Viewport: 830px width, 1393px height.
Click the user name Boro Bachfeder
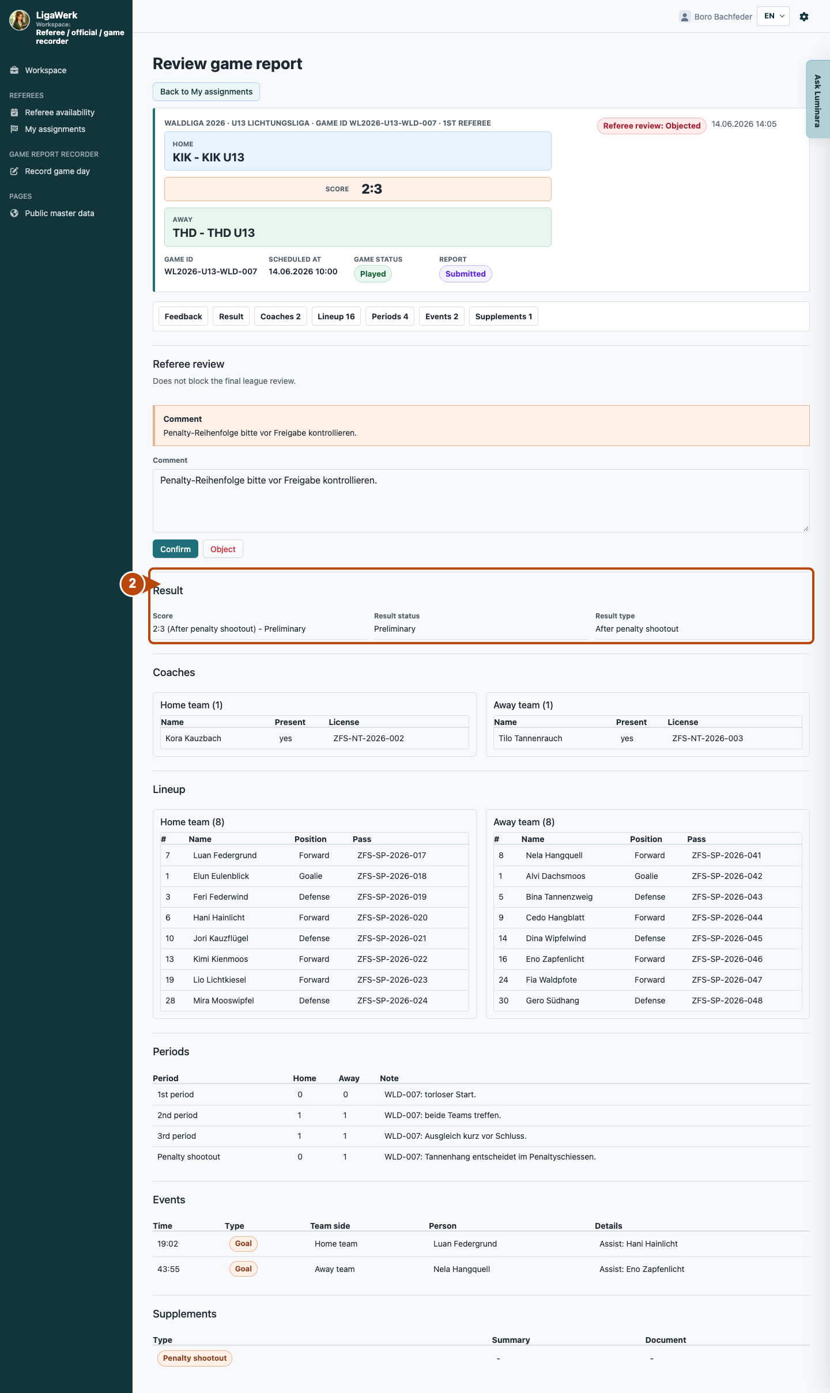click(723, 17)
